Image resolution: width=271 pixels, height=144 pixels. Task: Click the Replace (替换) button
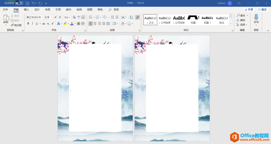coord(241,20)
